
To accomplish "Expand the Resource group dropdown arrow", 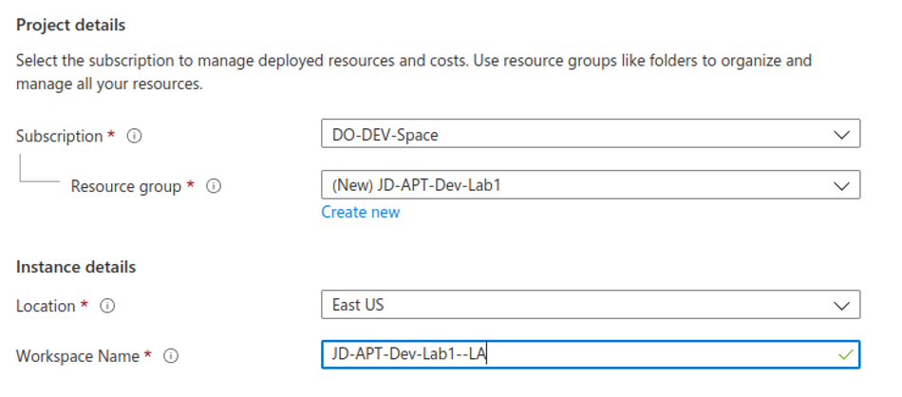I will point(840,186).
